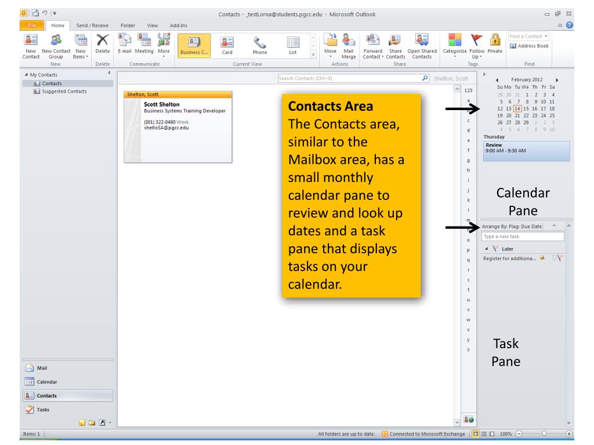Create a New Contact from the ribbon
The width and height of the screenshot is (594, 445).
31,46
